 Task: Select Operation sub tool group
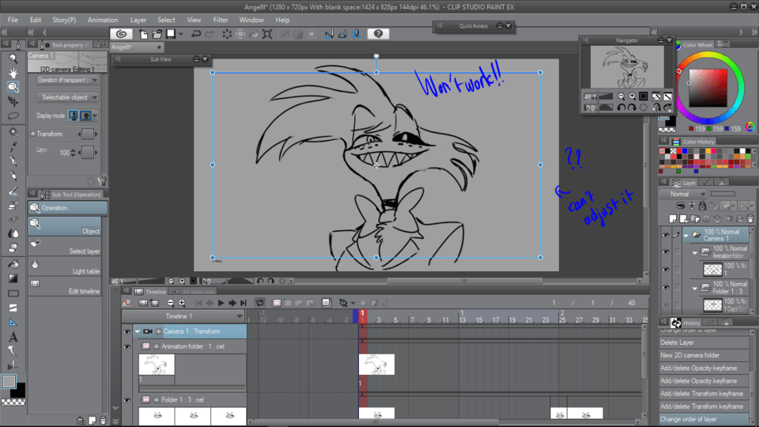(68, 208)
